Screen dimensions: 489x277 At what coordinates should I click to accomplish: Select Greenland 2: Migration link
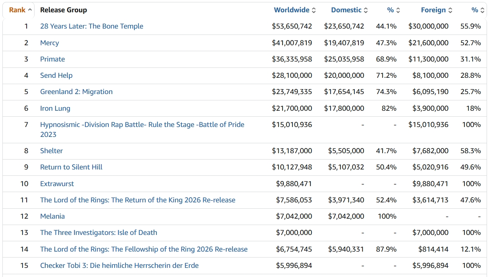click(76, 92)
